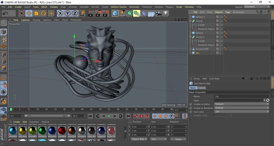Open Object Manager Tags menu
The width and height of the screenshot is (274, 146).
click(x=228, y=12)
